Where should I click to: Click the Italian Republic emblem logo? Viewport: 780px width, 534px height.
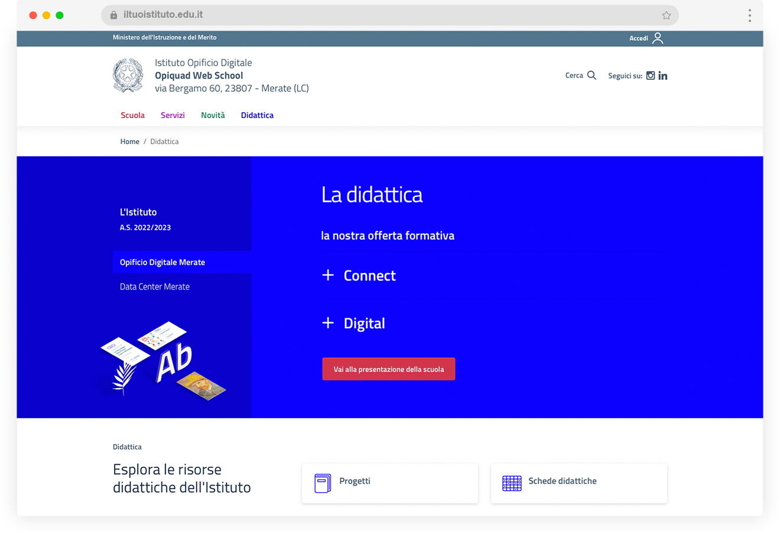(x=128, y=76)
